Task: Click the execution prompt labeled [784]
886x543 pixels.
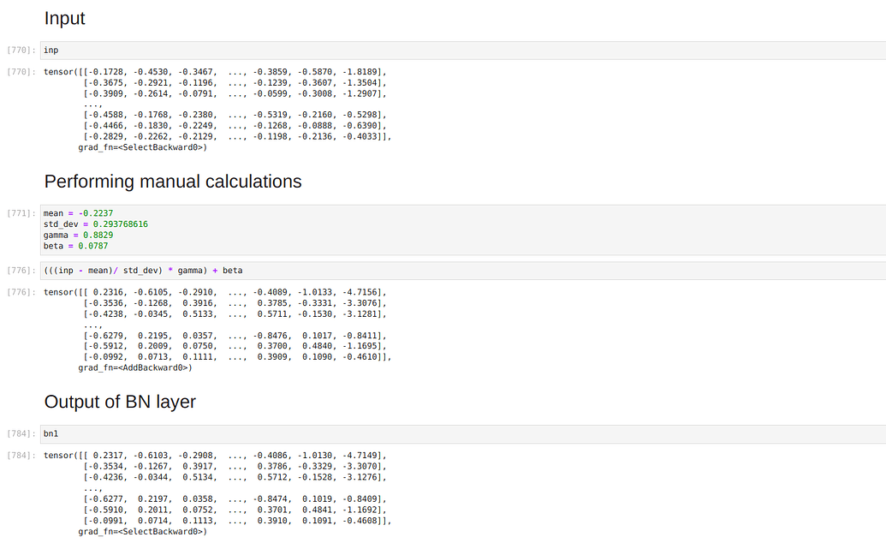Action: click(18, 433)
